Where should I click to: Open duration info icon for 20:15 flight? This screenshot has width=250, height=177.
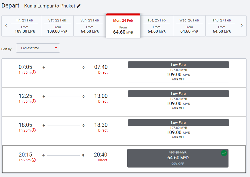point(33,160)
